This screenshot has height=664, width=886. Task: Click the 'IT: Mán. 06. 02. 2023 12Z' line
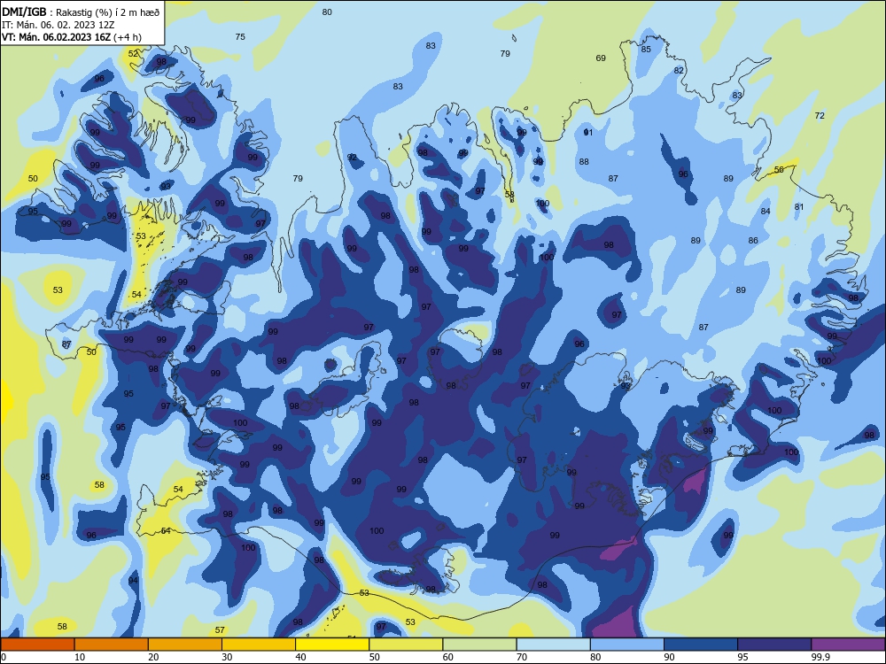tap(58, 24)
